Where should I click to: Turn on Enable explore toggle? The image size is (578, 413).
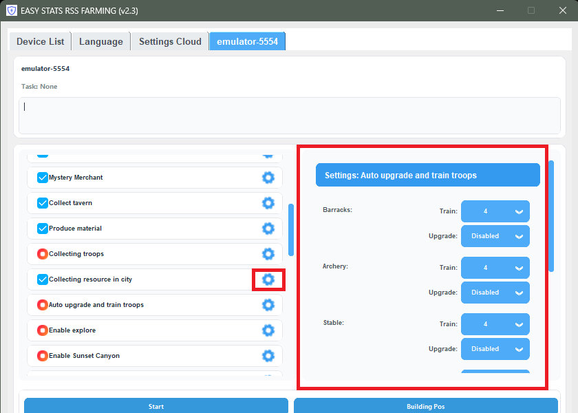click(43, 330)
